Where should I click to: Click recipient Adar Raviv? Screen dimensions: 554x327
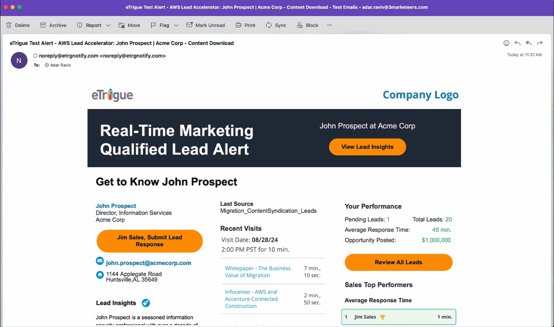point(61,65)
